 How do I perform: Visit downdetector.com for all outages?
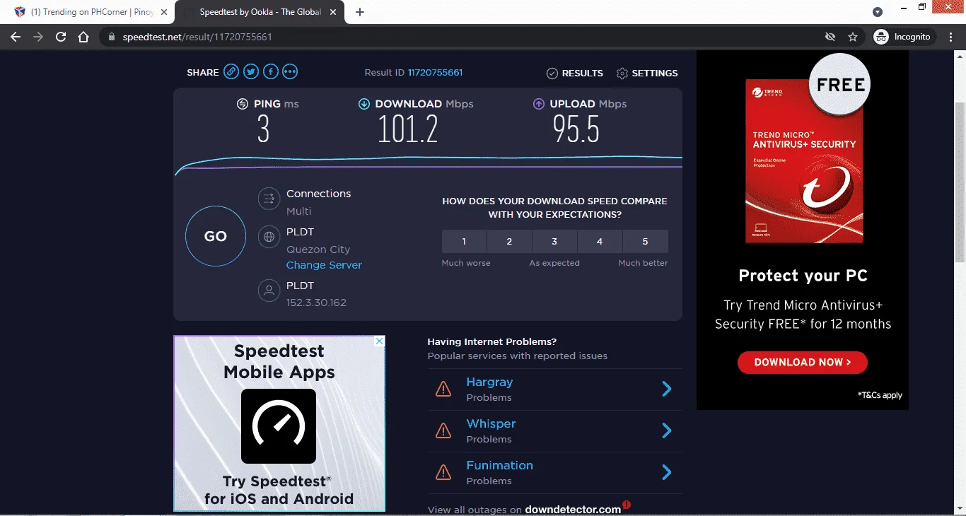tap(573, 509)
